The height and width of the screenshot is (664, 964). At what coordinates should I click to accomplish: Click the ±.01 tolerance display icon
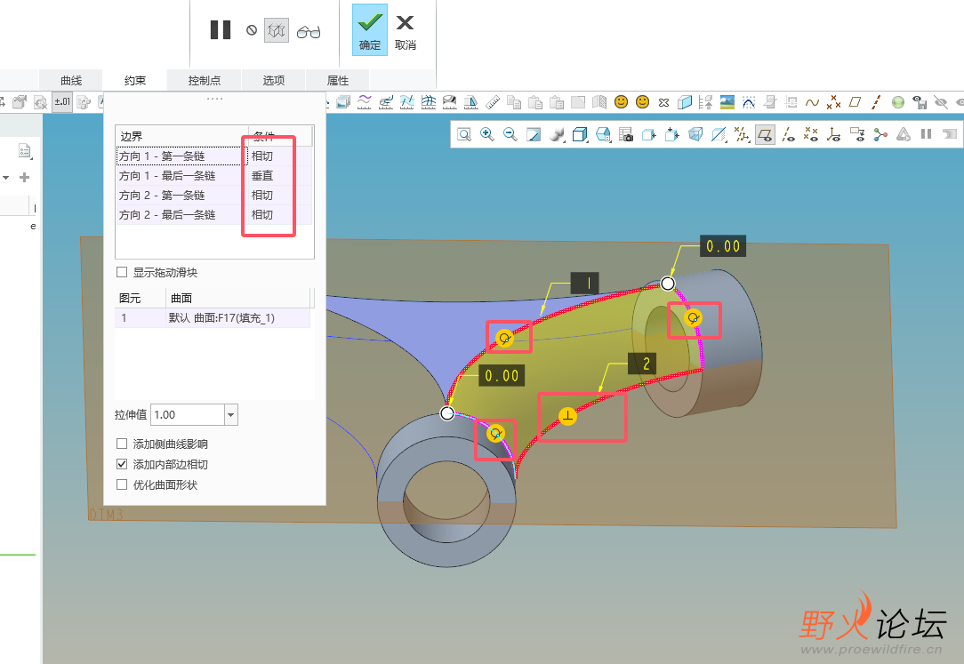62,102
